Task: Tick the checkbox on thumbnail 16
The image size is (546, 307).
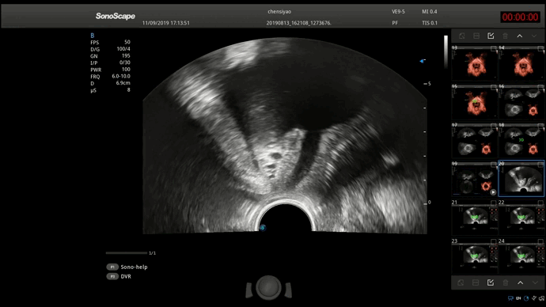Action: click(x=540, y=87)
